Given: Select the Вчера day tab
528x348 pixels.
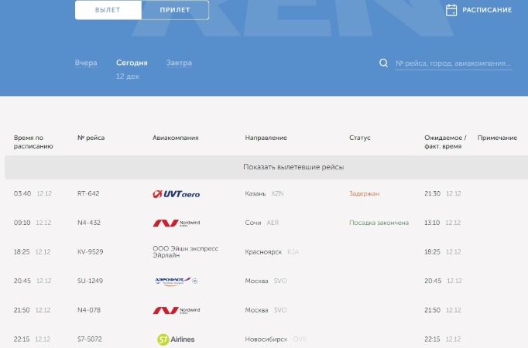Looking at the screenshot, I should pos(86,63).
